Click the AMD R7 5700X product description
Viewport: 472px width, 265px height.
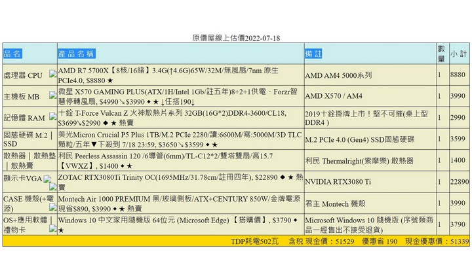point(168,75)
